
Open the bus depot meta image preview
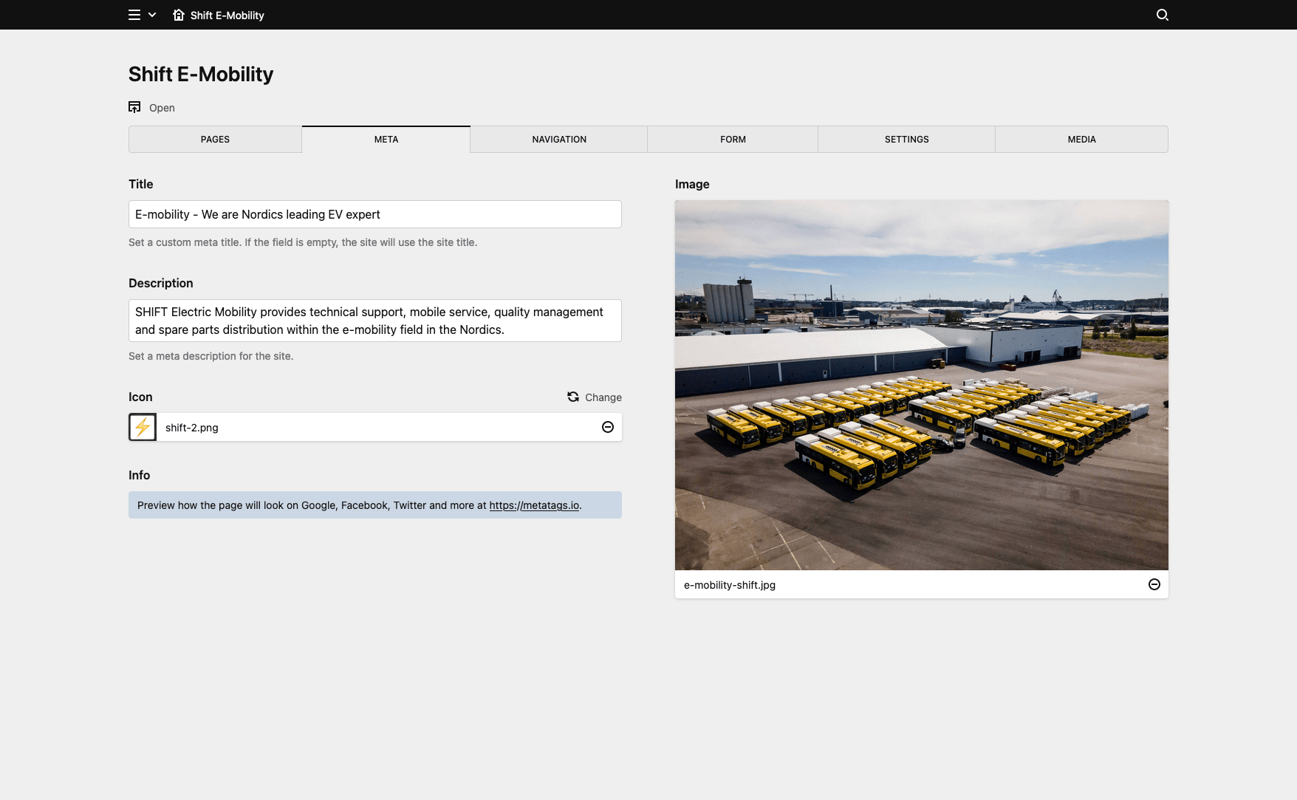coord(922,385)
